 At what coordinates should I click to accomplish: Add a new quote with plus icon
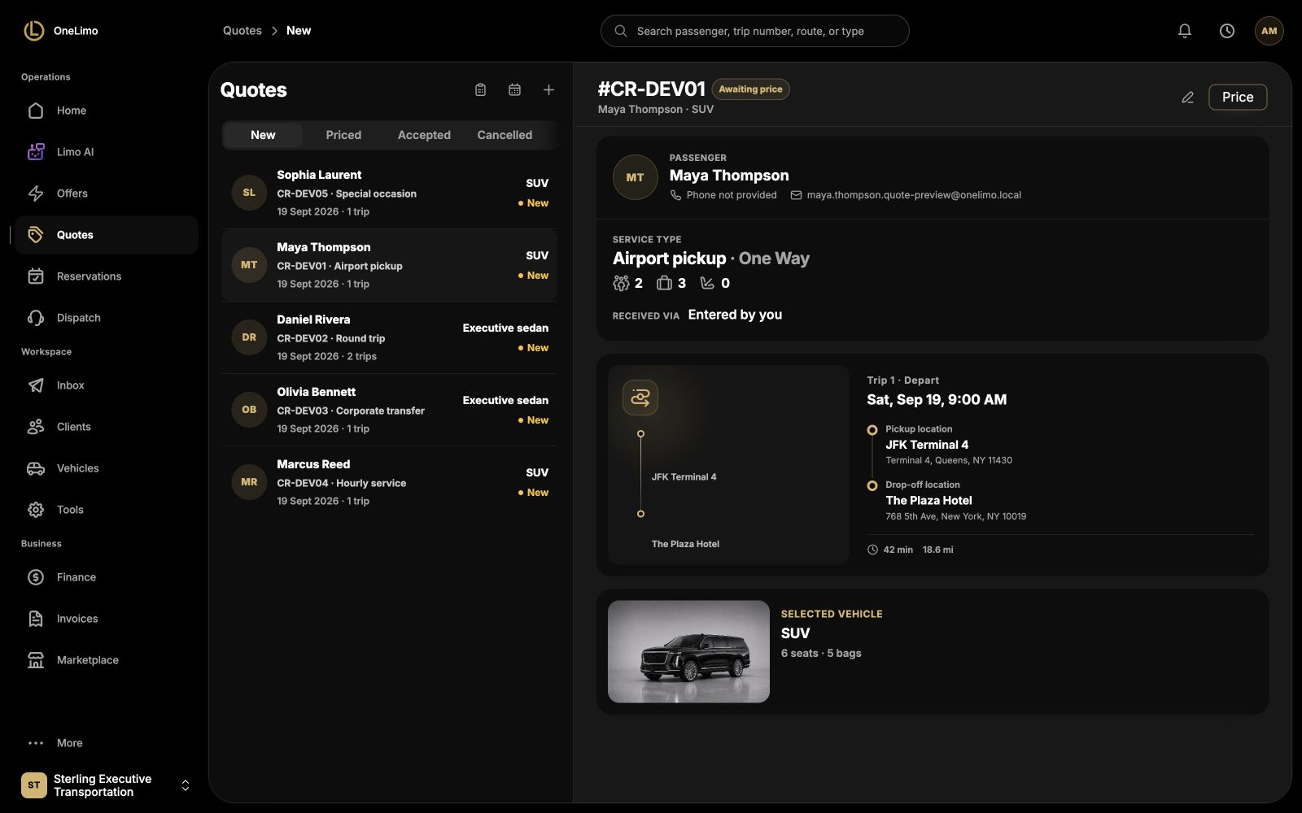pyautogui.click(x=548, y=89)
